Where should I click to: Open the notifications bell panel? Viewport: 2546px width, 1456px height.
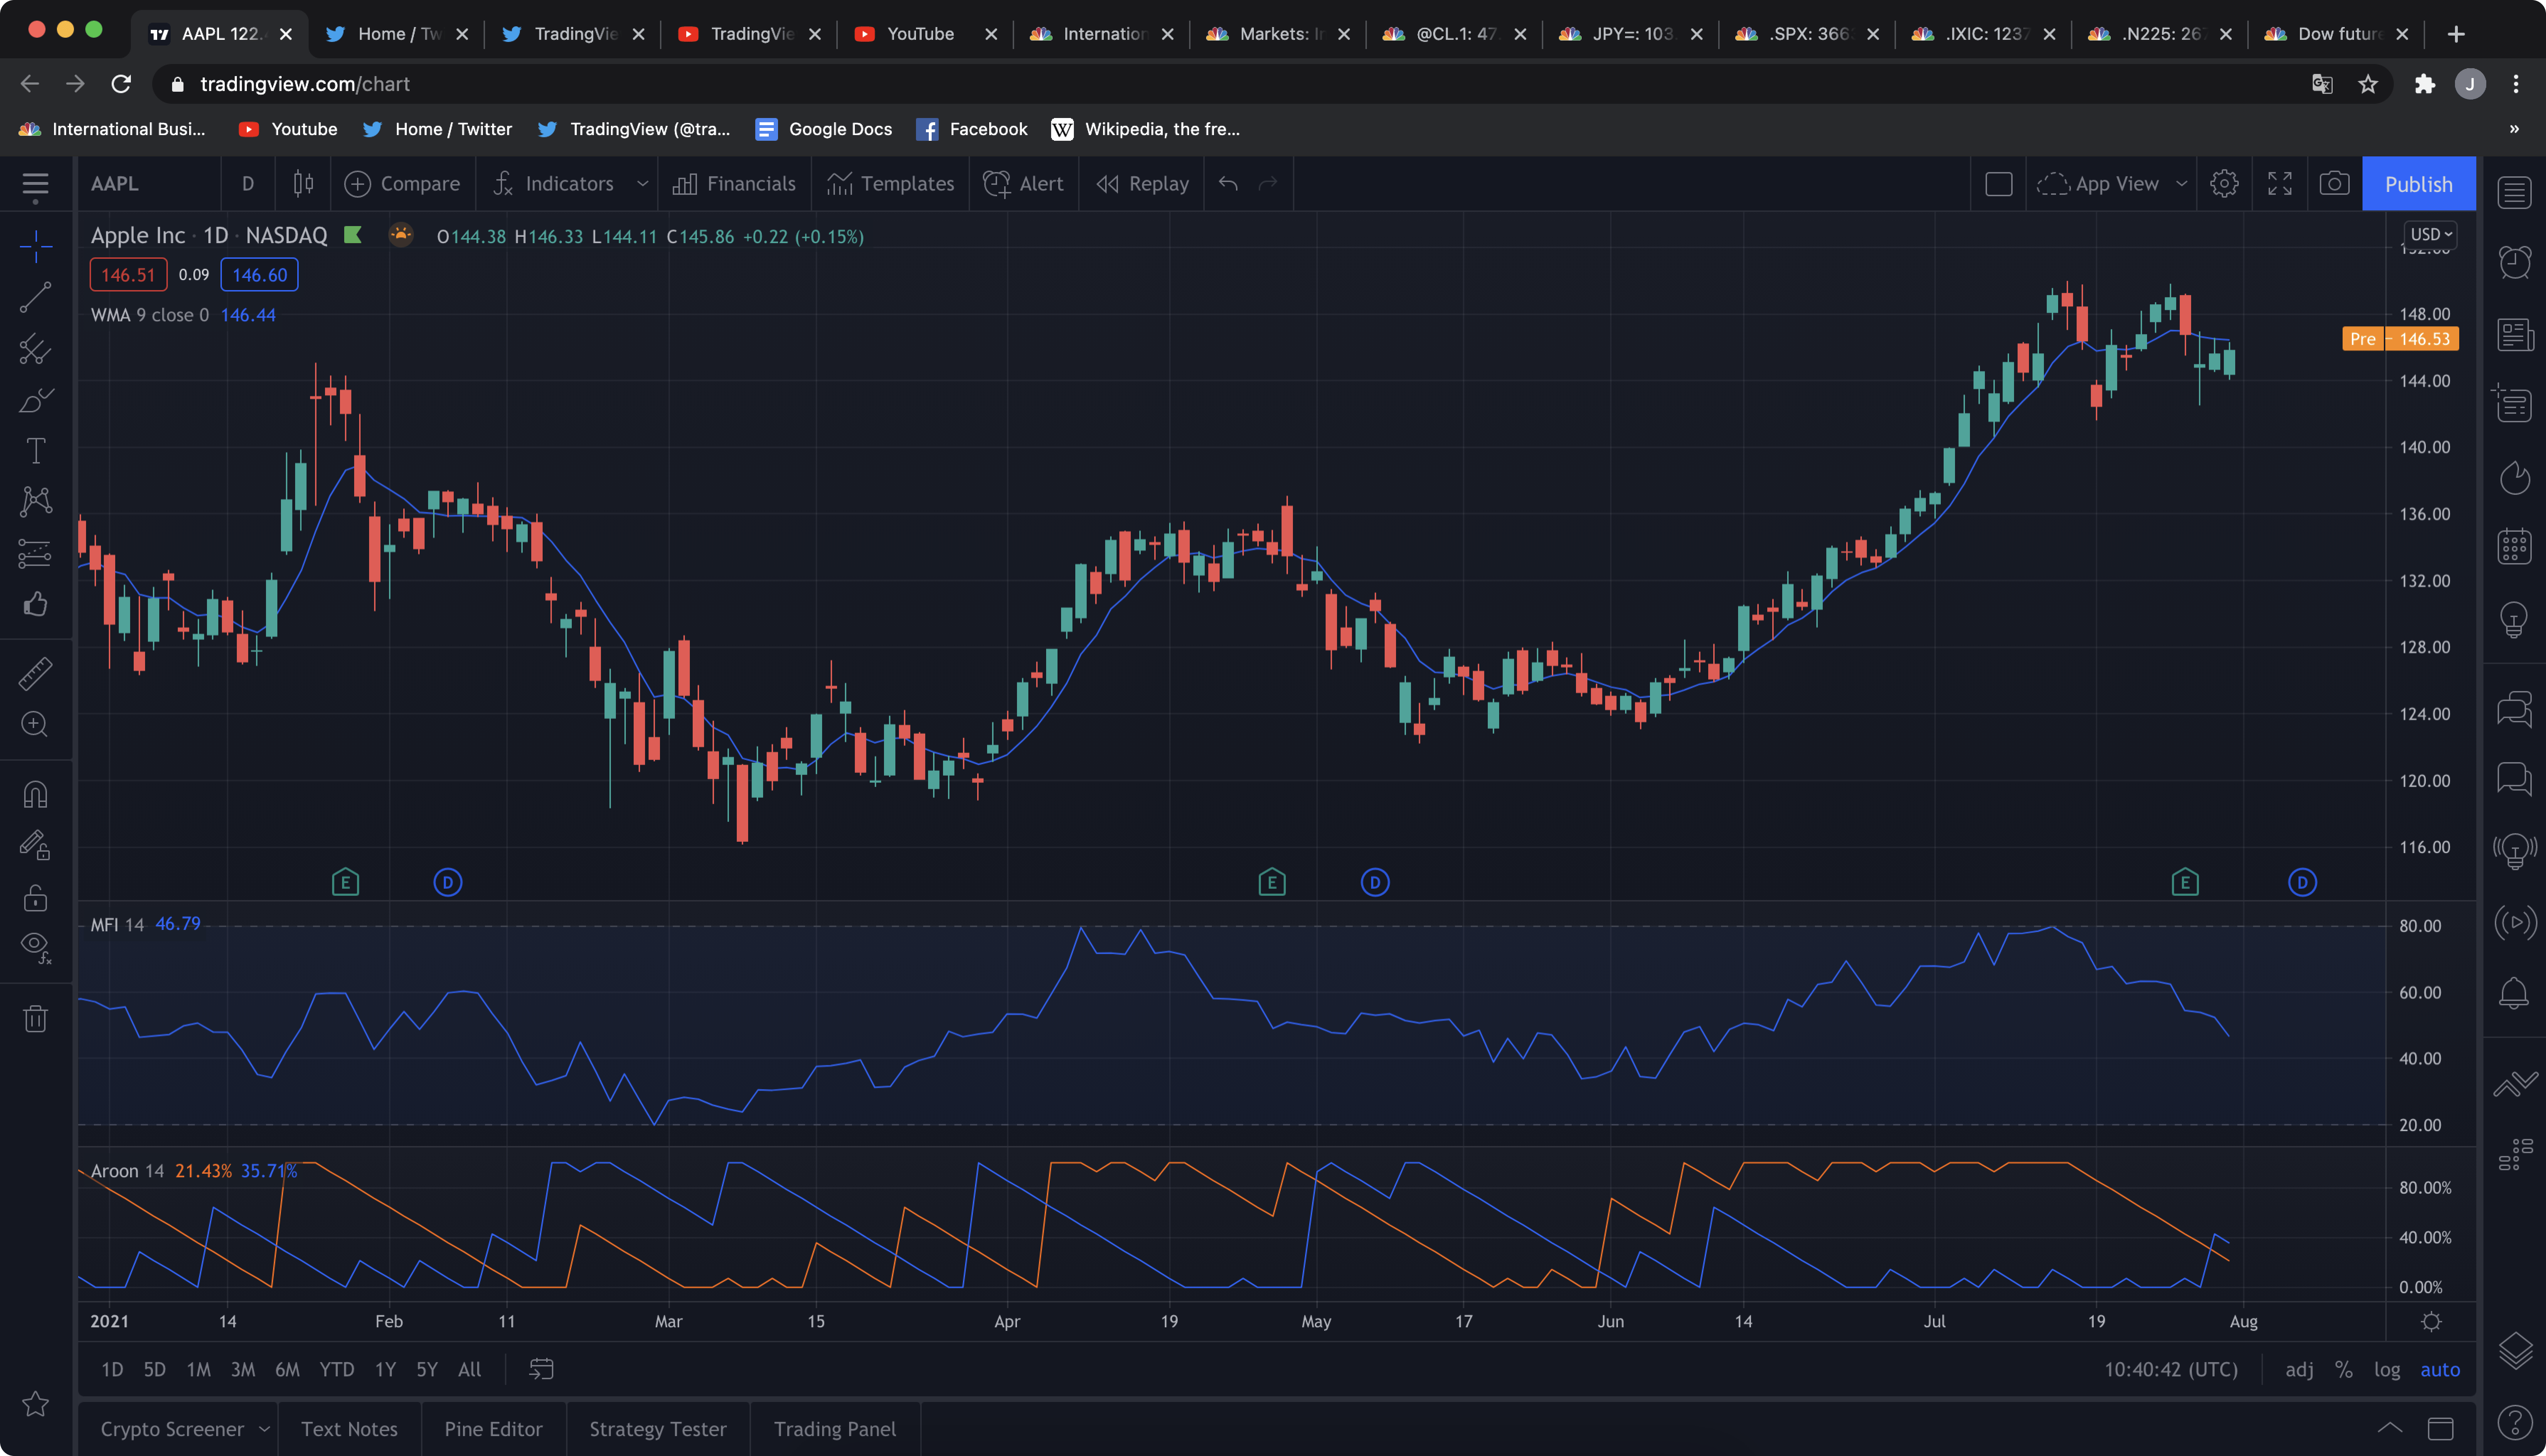click(2514, 993)
